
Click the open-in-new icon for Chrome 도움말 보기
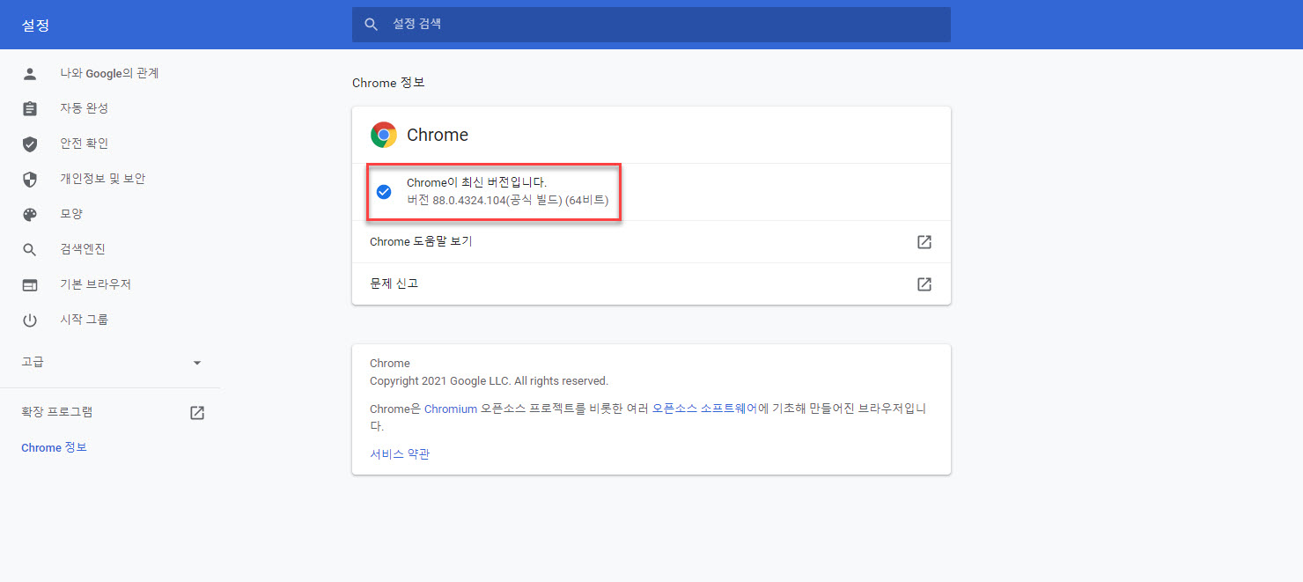click(924, 242)
